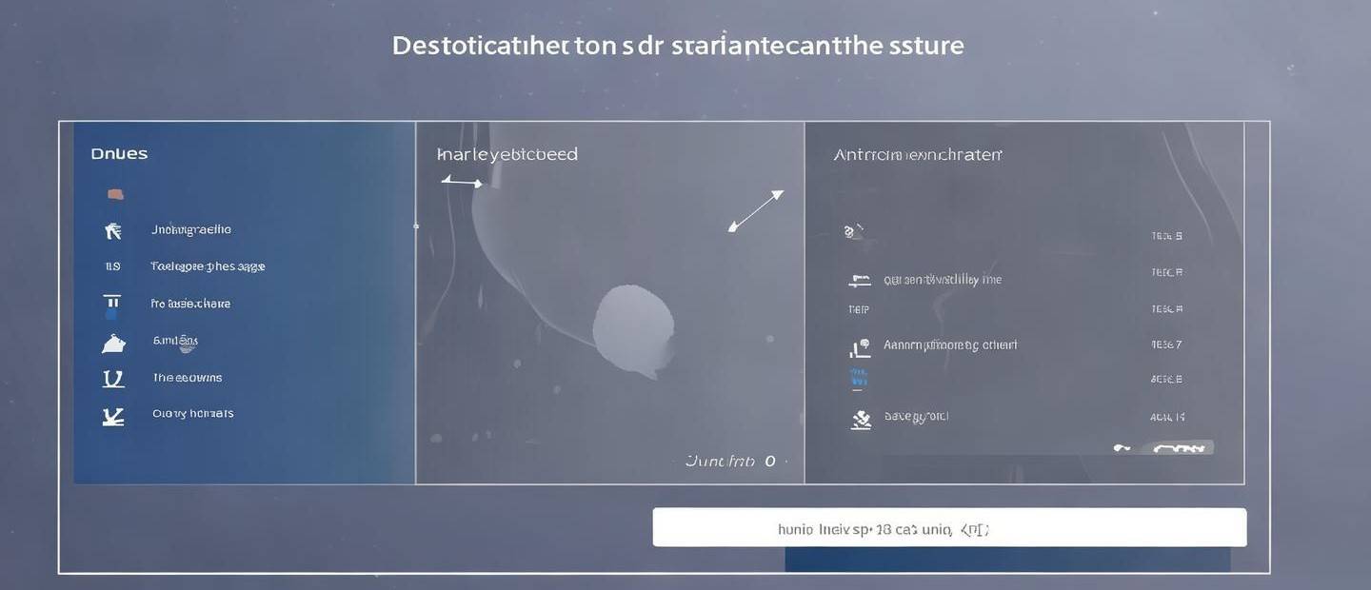
Task: Select the 'fro taise.chare' entry
Action: pyautogui.click(x=190, y=304)
